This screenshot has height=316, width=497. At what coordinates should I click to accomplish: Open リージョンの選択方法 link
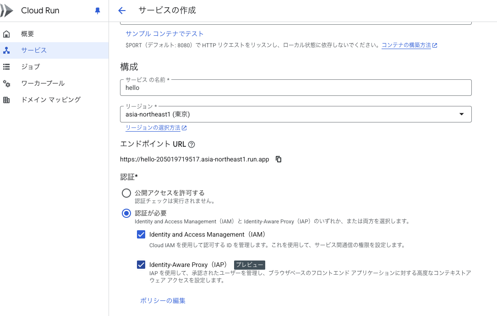click(153, 128)
